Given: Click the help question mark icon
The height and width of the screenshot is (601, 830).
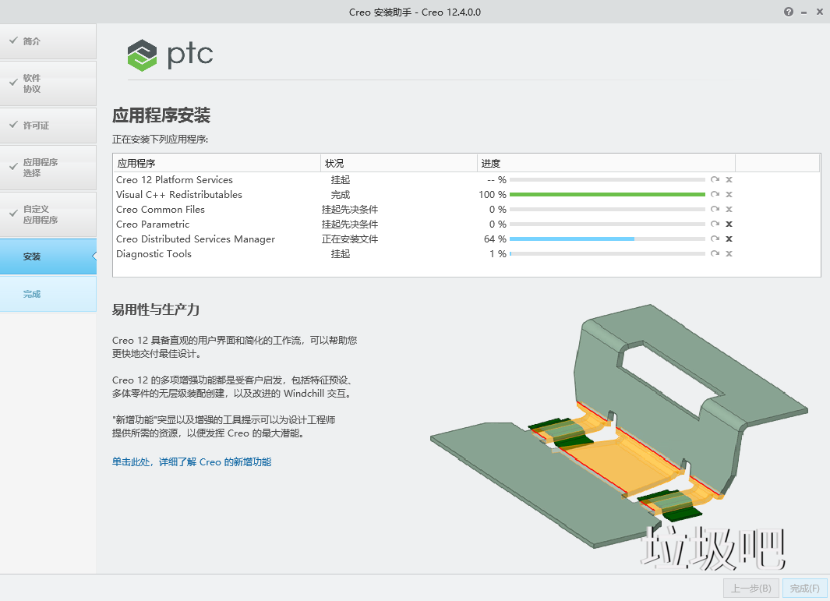Looking at the screenshot, I should 789,12.
